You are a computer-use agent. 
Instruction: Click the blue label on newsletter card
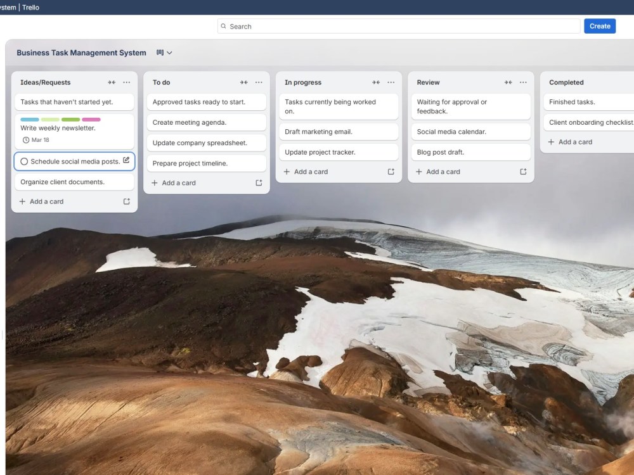[30, 120]
